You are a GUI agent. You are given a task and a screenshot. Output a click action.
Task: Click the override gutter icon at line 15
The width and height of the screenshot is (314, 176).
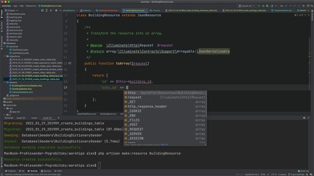[70, 63]
